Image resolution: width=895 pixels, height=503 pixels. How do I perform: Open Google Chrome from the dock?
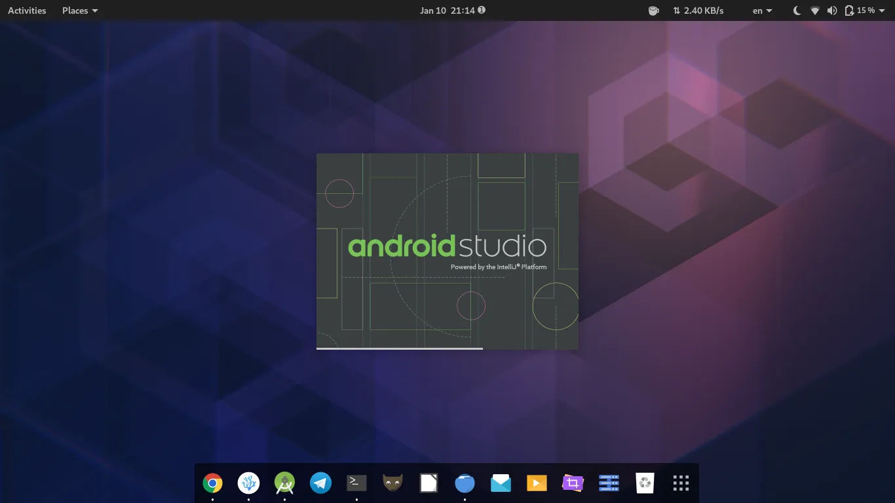[x=212, y=483]
